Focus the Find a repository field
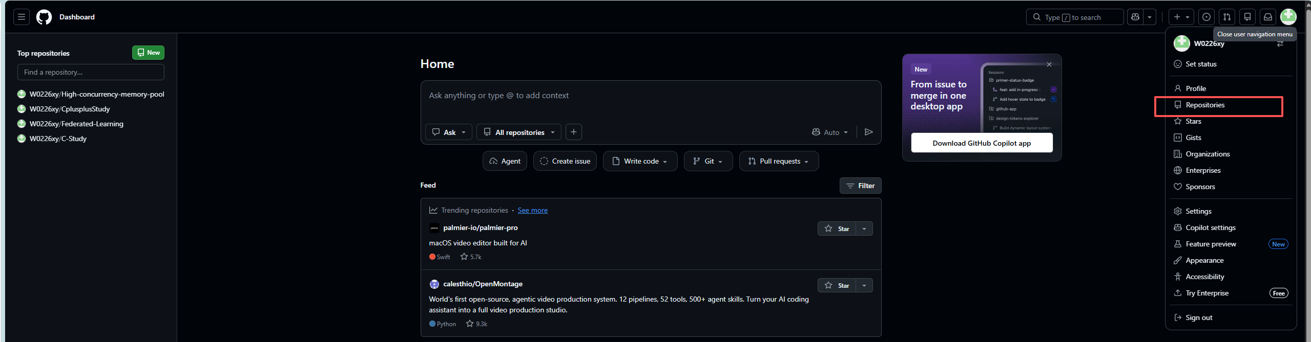 point(91,72)
